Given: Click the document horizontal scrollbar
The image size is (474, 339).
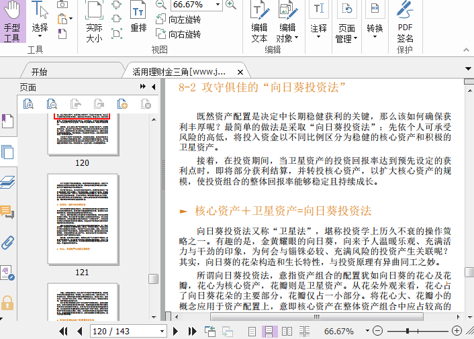Looking at the screenshot, I should coord(317,317).
